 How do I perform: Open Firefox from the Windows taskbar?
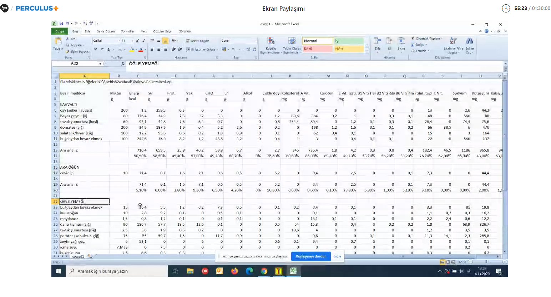coord(234,271)
